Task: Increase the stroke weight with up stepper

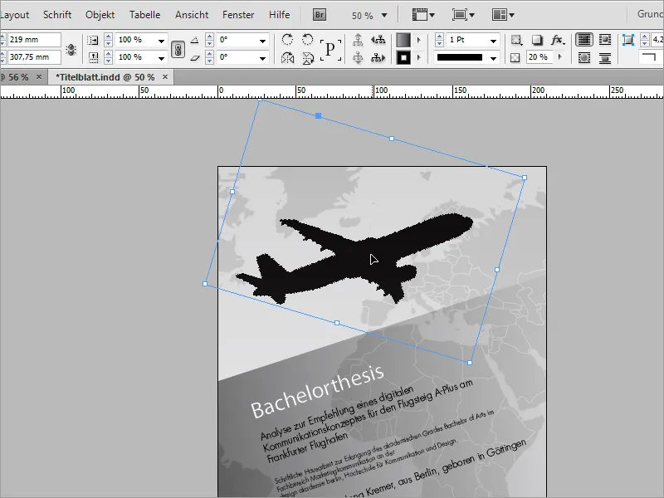Action: coord(439,37)
